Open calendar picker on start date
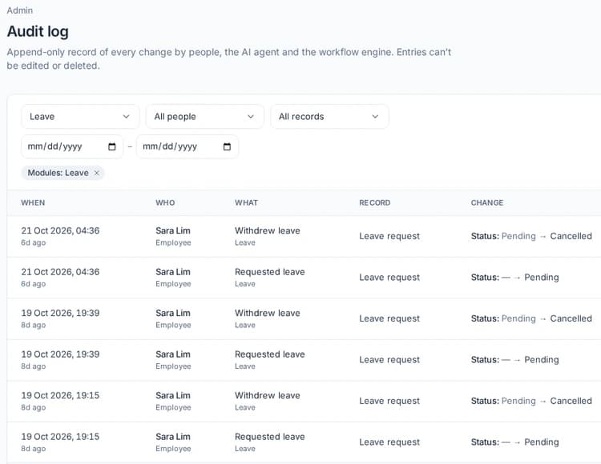The width and height of the screenshot is (601, 464). [112, 146]
